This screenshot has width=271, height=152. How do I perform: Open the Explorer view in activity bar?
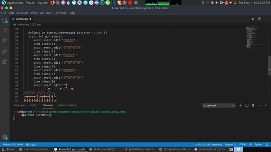pyautogui.click(x=5, y=21)
